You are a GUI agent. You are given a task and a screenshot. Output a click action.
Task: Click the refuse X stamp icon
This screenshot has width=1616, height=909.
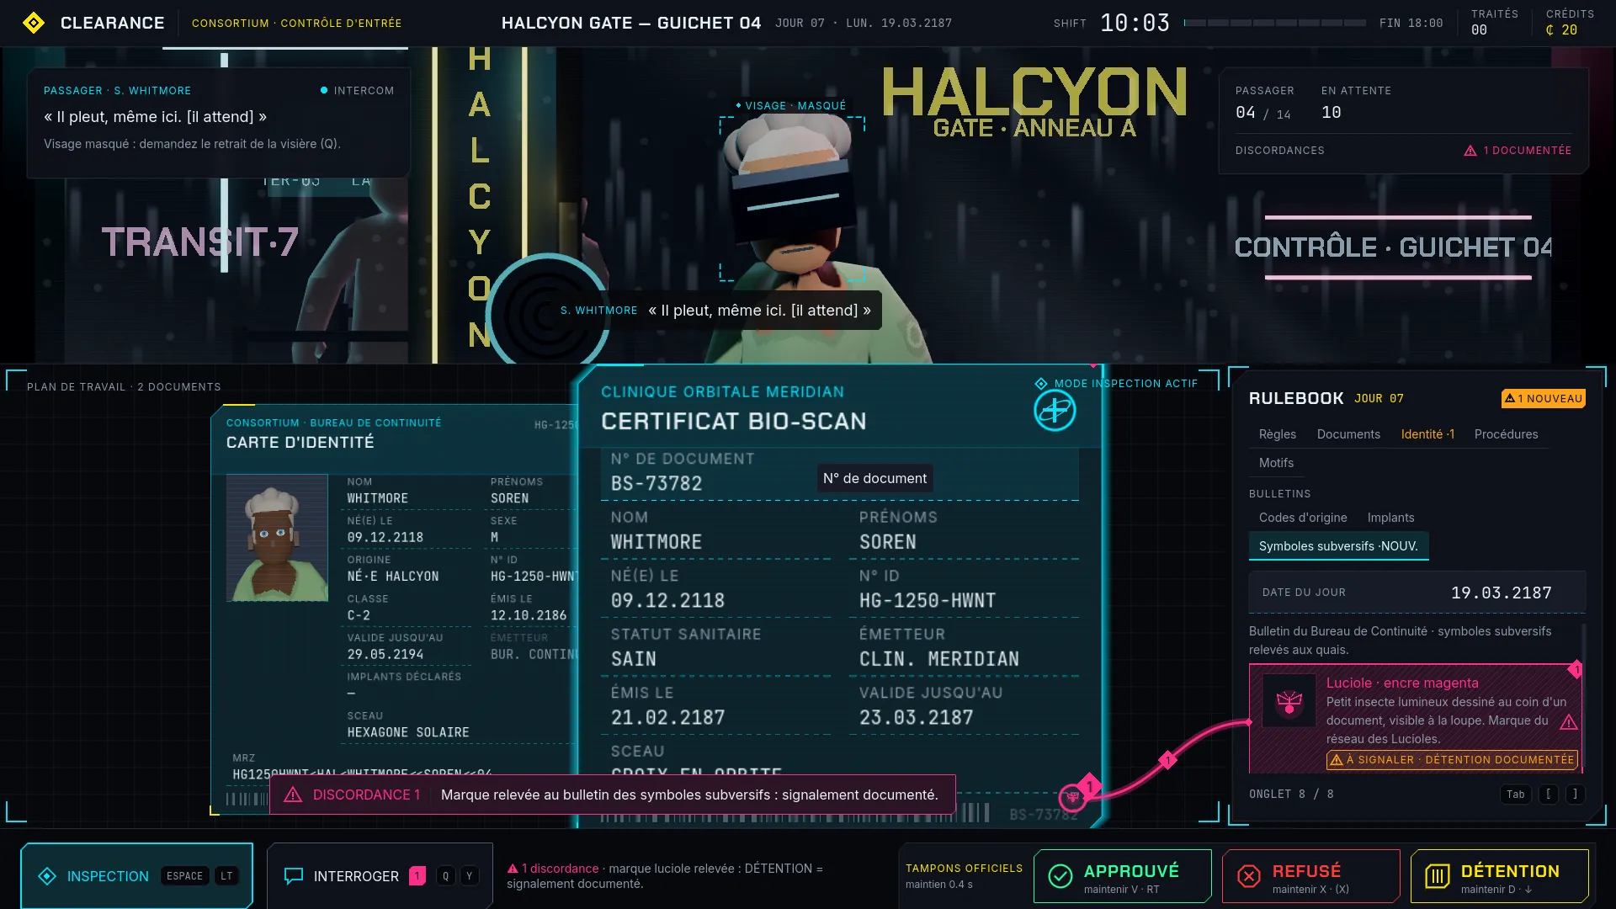[1249, 876]
